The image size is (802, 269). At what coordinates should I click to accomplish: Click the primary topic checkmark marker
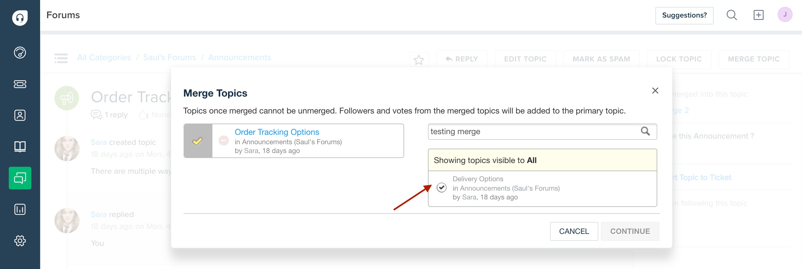pos(197,141)
